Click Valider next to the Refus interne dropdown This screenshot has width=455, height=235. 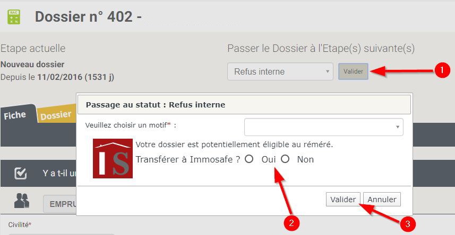coord(353,71)
